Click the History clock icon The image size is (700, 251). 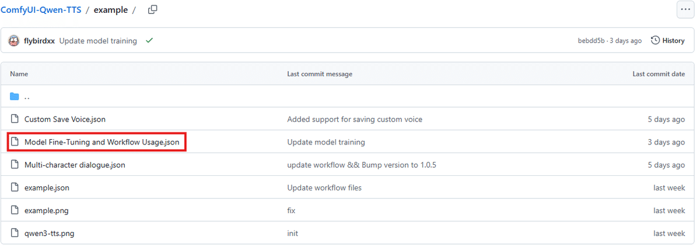656,41
